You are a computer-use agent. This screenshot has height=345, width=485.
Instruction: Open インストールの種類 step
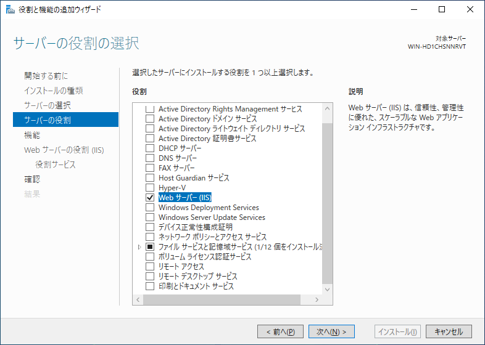pyautogui.click(x=54, y=91)
